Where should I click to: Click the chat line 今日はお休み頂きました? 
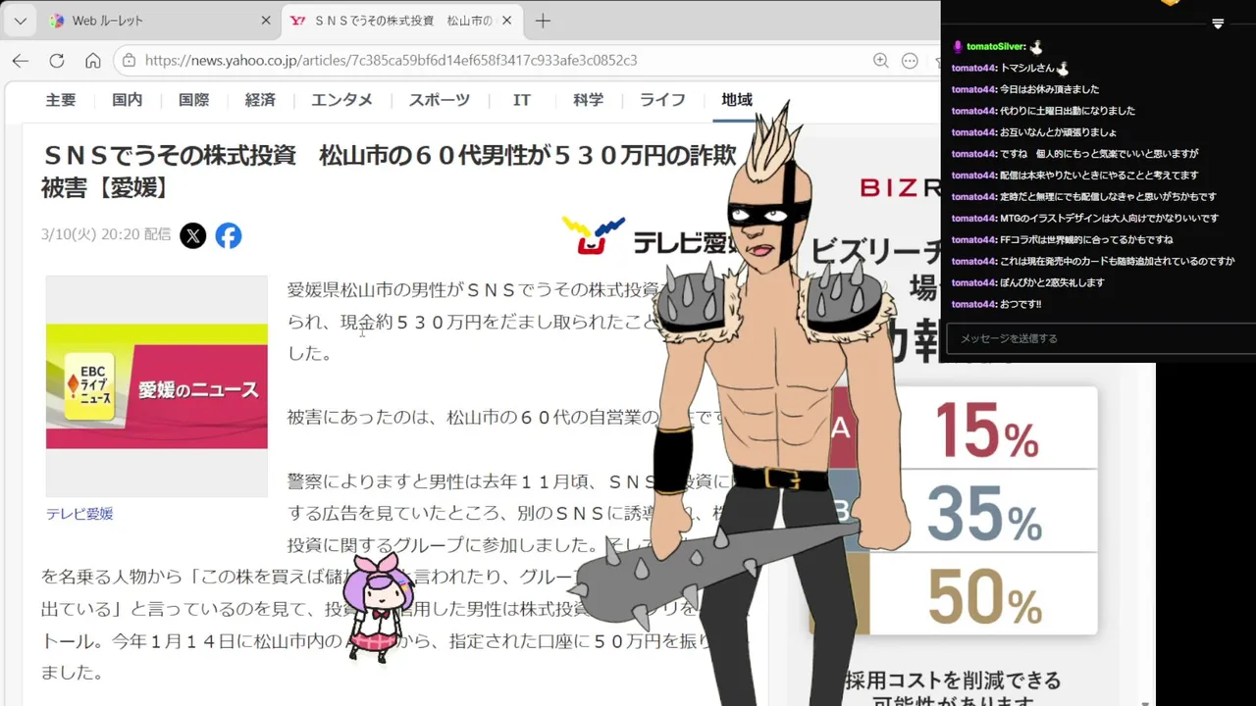coord(1049,89)
